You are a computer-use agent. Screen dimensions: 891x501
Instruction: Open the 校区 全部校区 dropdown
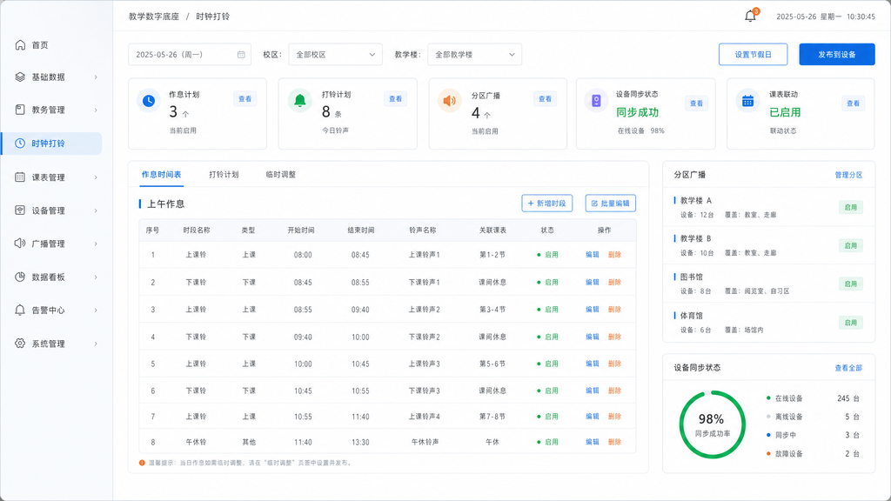point(335,55)
